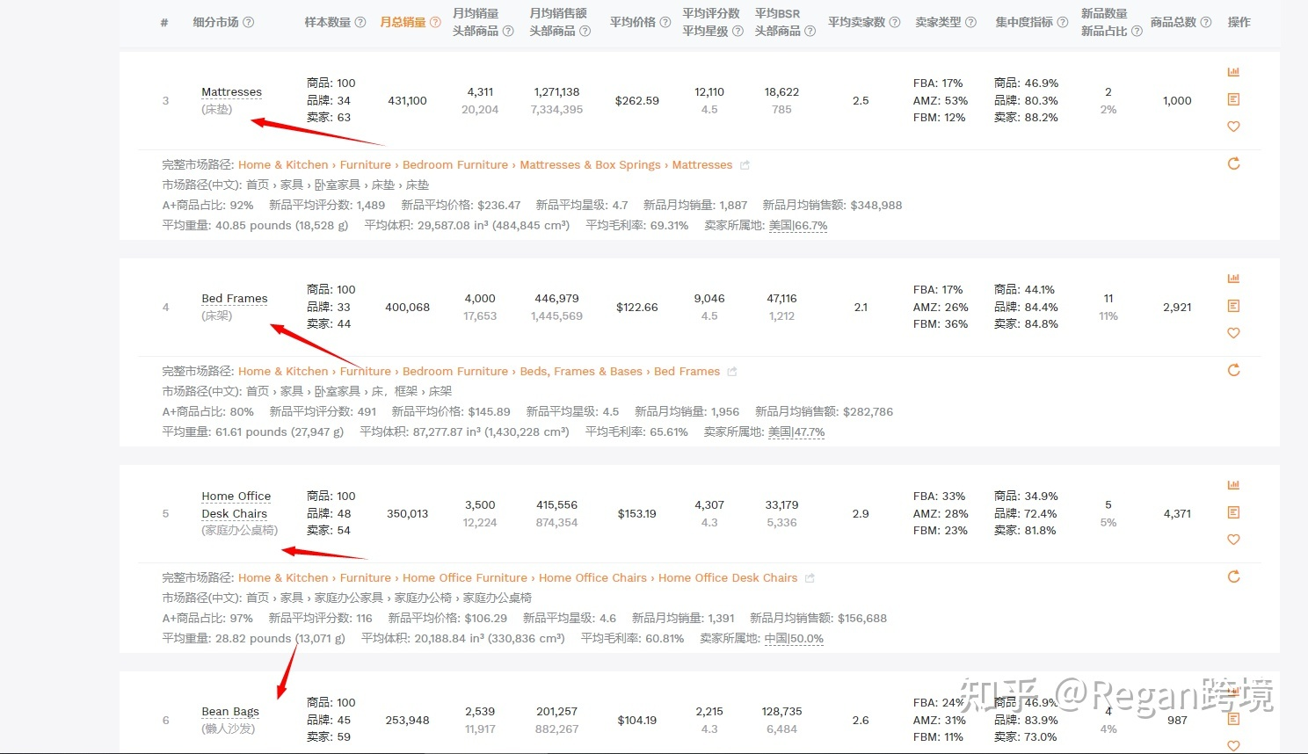This screenshot has height=754, width=1308.
Task: Refresh the Bed Frames market data
Action: click(x=1233, y=370)
